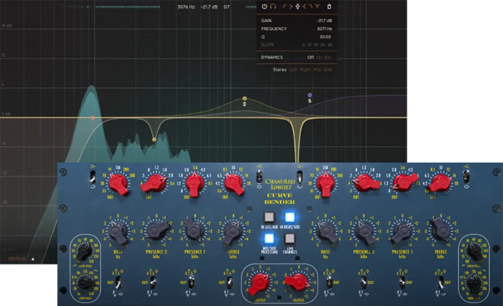Enable the IN LEFT/MID button

click(270, 217)
